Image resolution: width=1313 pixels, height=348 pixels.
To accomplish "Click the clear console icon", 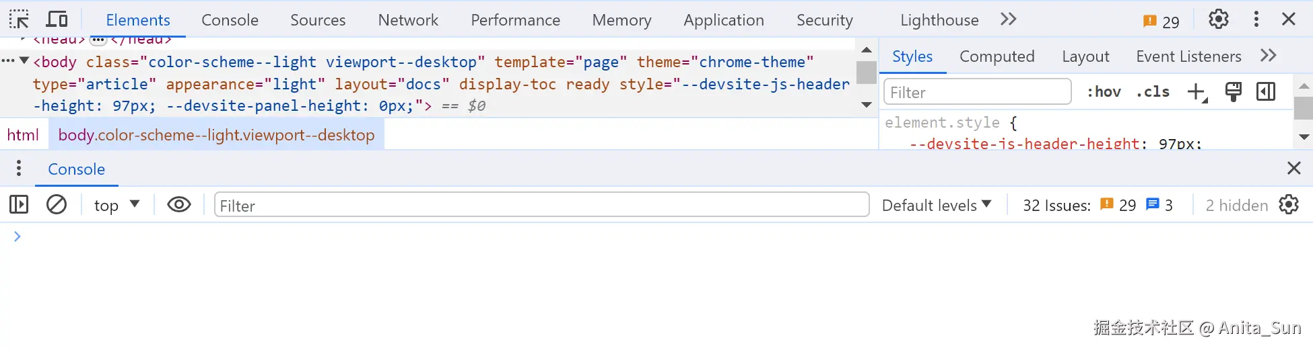I will pos(57,204).
